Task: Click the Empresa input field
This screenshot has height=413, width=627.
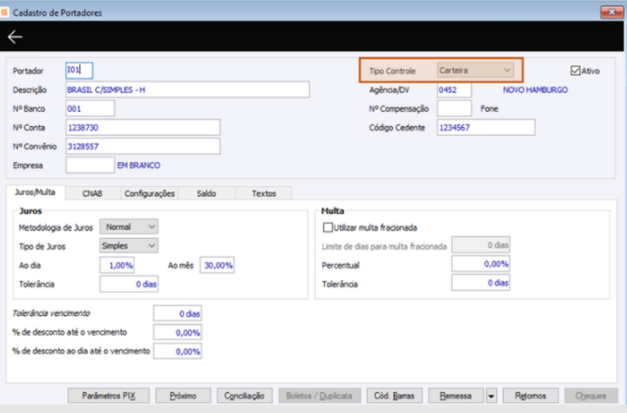Action: point(90,165)
